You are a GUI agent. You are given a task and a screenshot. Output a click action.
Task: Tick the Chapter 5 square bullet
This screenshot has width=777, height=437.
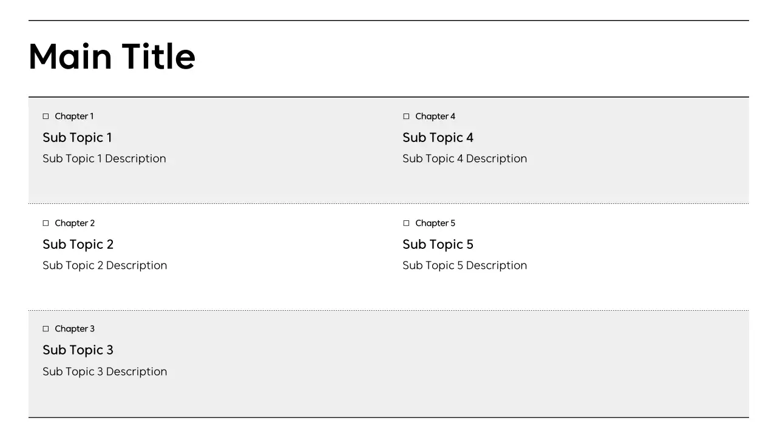tap(406, 223)
